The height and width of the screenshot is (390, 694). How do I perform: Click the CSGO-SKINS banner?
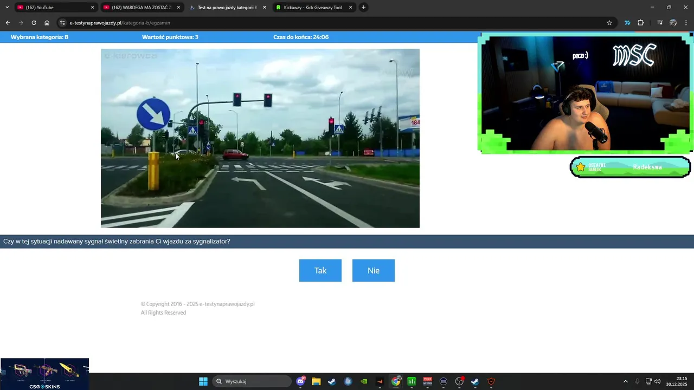point(44,374)
